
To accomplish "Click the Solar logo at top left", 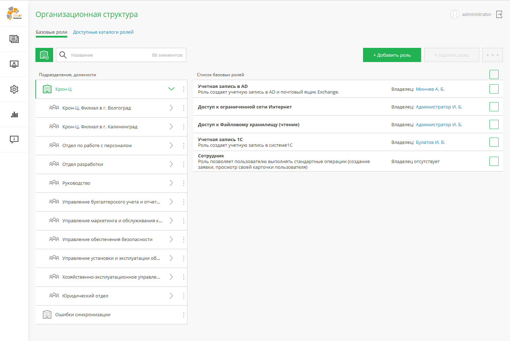I will click(14, 13).
